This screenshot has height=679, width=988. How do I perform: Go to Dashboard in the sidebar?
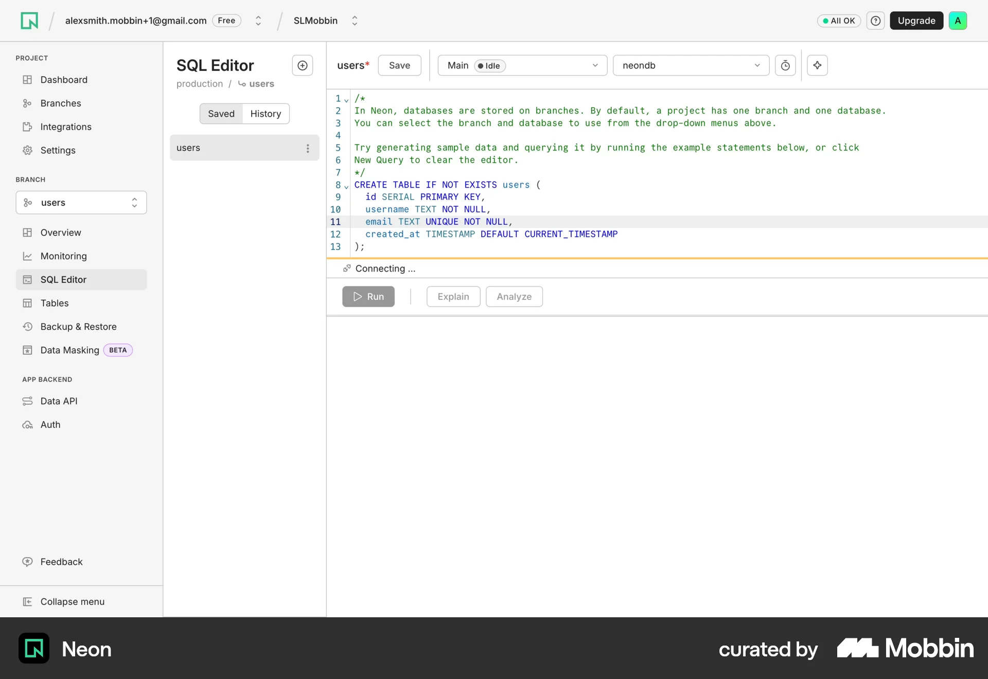point(81,80)
